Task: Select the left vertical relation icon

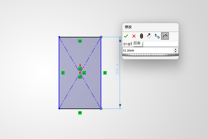Action: click(63, 73)
